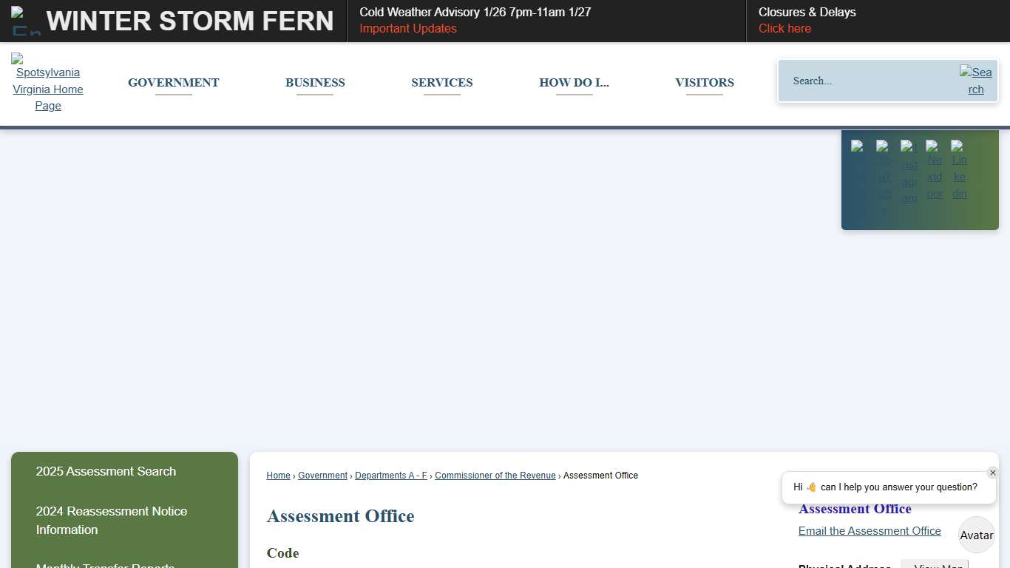Viewport: 1010px width, 568px height.
Task: Open the Email the Assessment Office link
Action: coord(870,531)
